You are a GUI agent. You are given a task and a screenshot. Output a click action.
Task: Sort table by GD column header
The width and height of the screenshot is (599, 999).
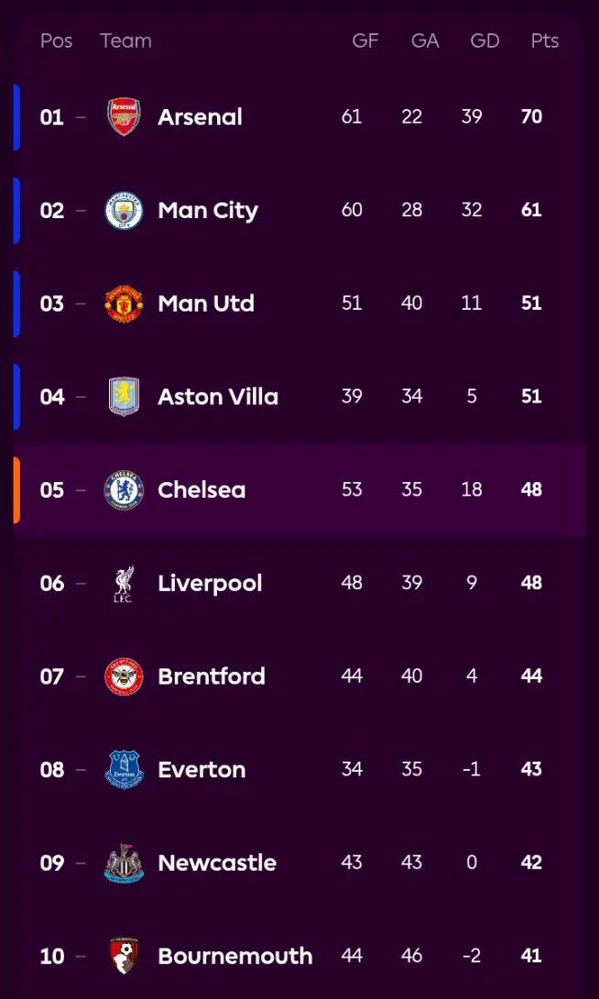coord(485,41)
